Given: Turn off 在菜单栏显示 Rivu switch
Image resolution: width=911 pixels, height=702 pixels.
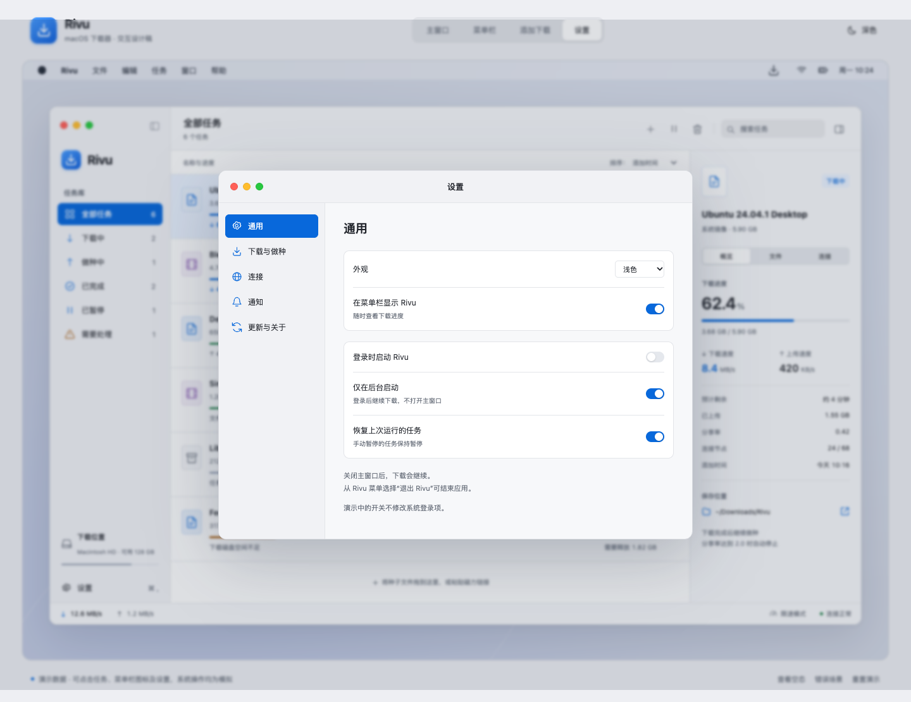Looking at the screenshot, I should [655, 309].
